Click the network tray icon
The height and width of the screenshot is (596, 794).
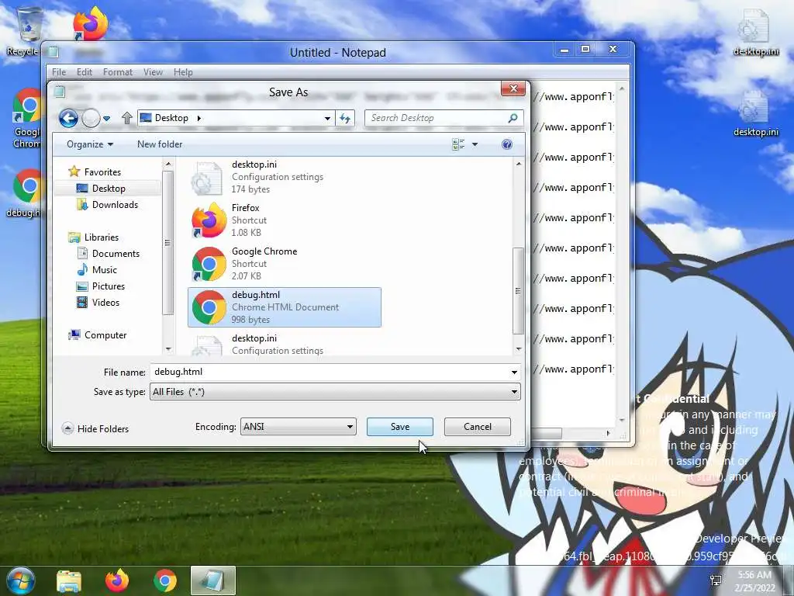716,580
